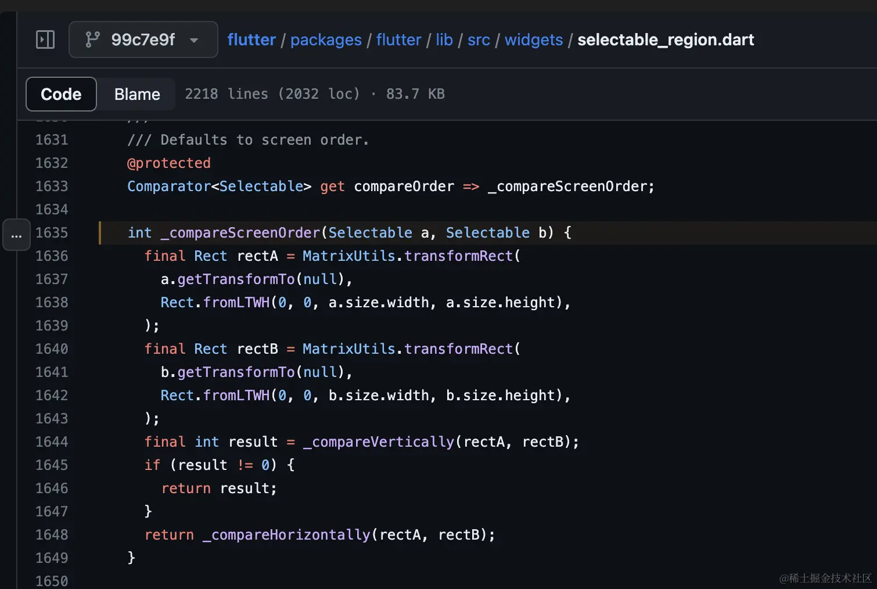Click b.getTransformTo(null) on line 1641
Screen dimensions: 877x589
(253, 372)
